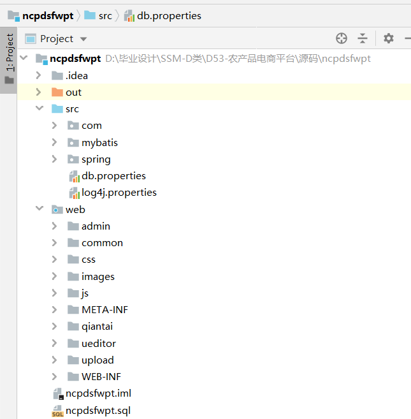Screen dimensions: 411x419
Task: Click ncpdsfwpt in the breadcrumb bar
Action: point(48,16)
